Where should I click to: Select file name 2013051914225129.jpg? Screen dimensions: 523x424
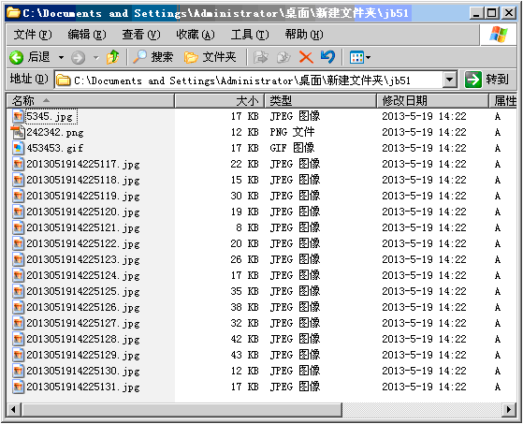(x=83, y=355)
